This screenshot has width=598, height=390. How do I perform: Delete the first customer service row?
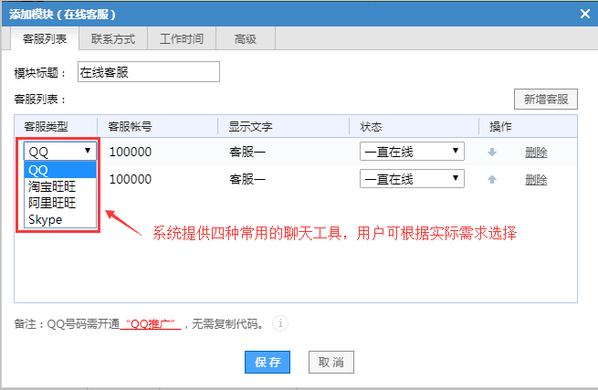click(x=536, y=153)
